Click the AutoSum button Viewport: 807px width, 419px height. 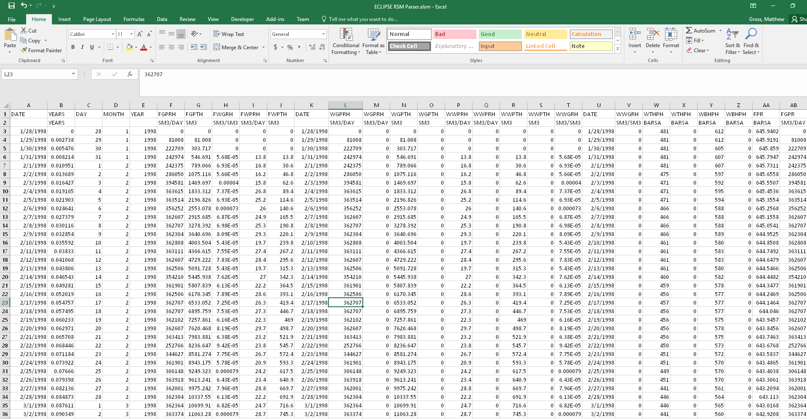[x=701, y=31]
